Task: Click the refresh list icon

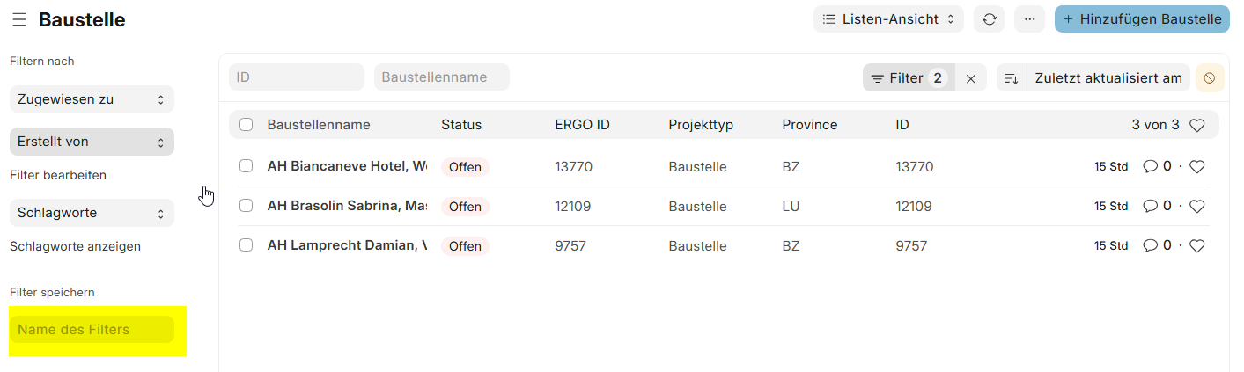Action: click(989, 19)
